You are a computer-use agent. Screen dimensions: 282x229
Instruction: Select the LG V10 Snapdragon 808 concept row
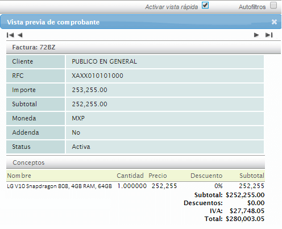(x=135, y=186)
